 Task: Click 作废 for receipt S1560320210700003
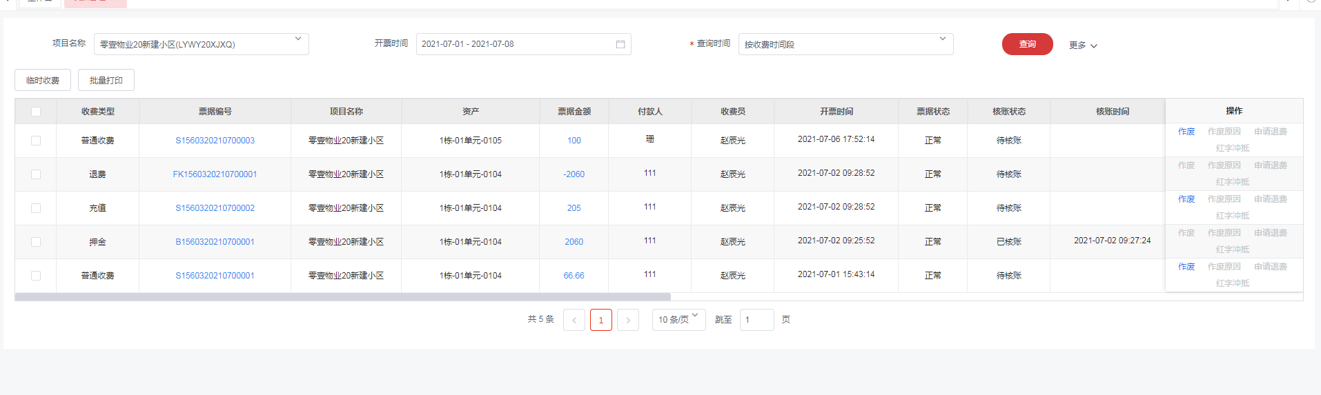[x=1186, y=132]
